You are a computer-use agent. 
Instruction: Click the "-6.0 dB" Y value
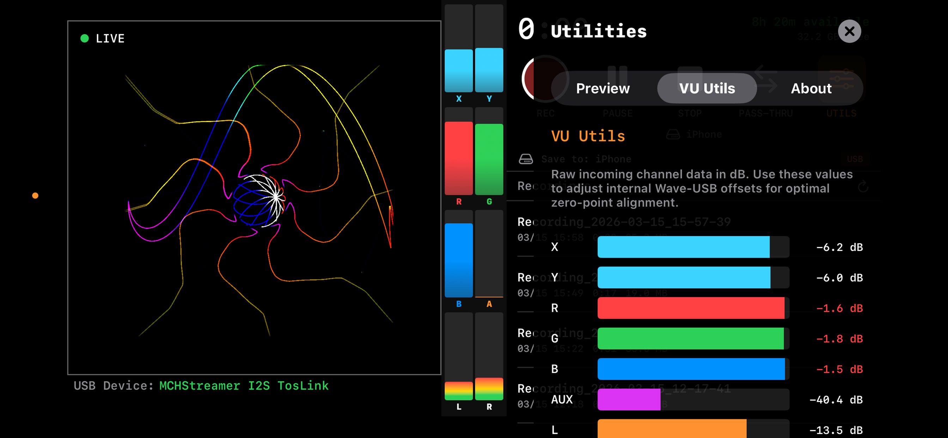(839, 278)
